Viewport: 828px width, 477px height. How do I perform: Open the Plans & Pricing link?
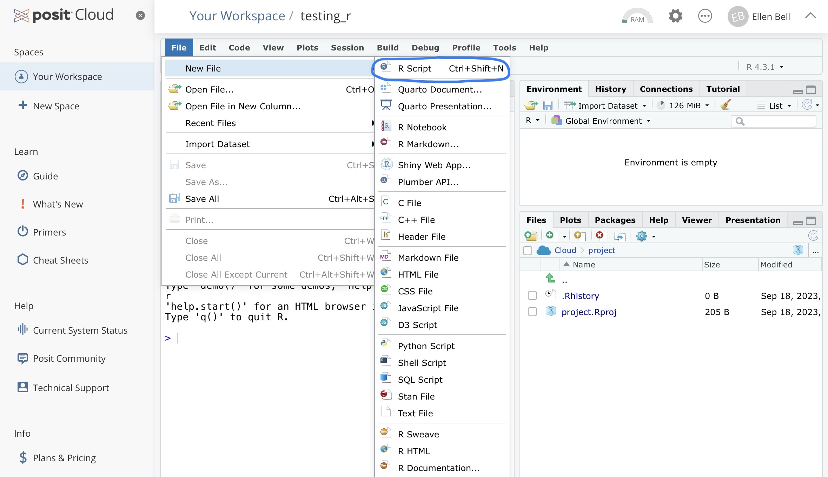pos(64,458)
